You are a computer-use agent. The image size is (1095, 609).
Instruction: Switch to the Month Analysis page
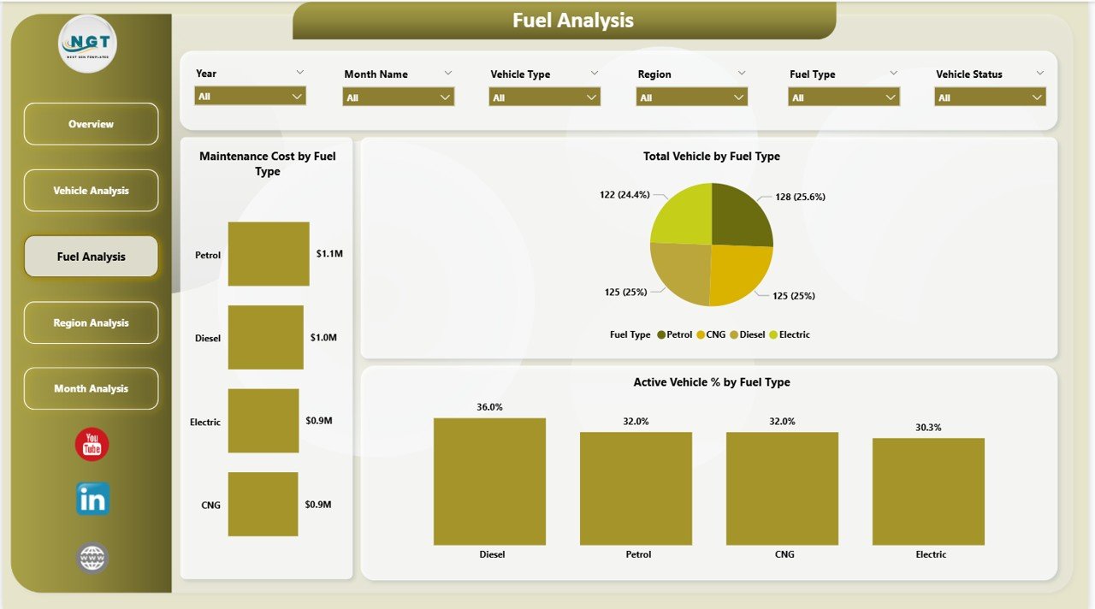pos(91,388)
